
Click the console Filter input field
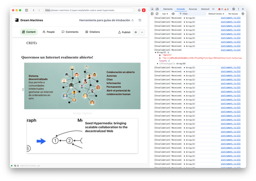coord(192,13)
